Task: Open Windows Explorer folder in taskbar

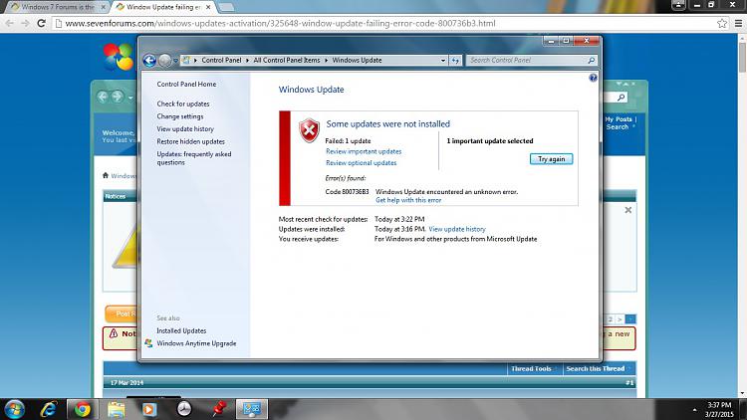Action: pyautogui.click(x=116, y=409)
